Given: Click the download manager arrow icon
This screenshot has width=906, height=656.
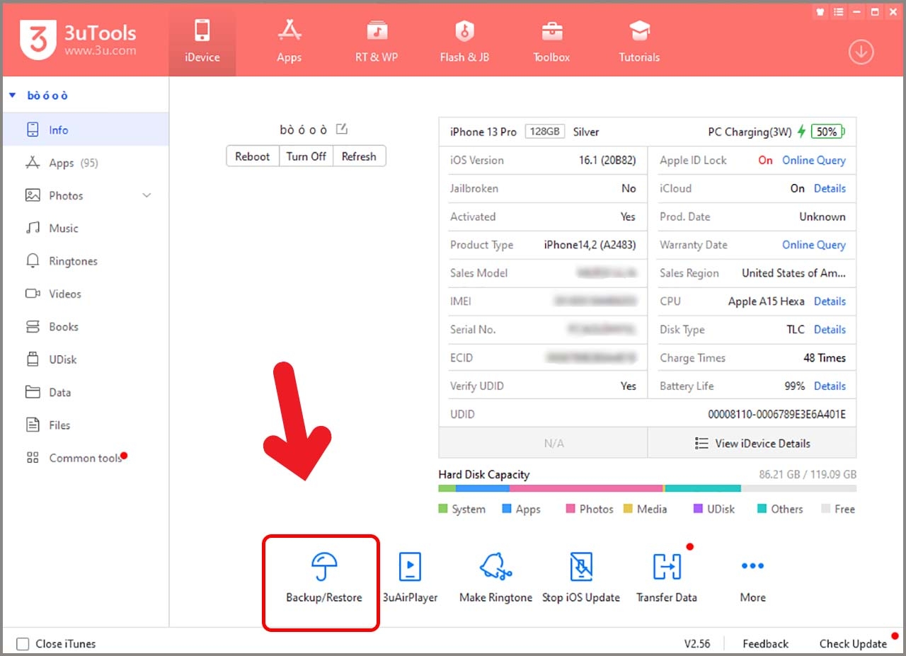Looking at the screenshot, I should (861, 52).
